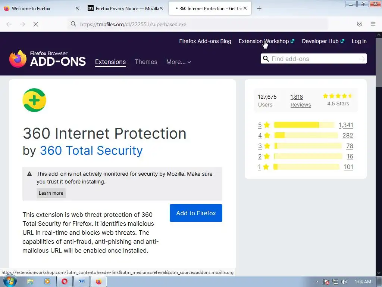
Task: Open the 78 three-star review count
Action: click(350, 146)
